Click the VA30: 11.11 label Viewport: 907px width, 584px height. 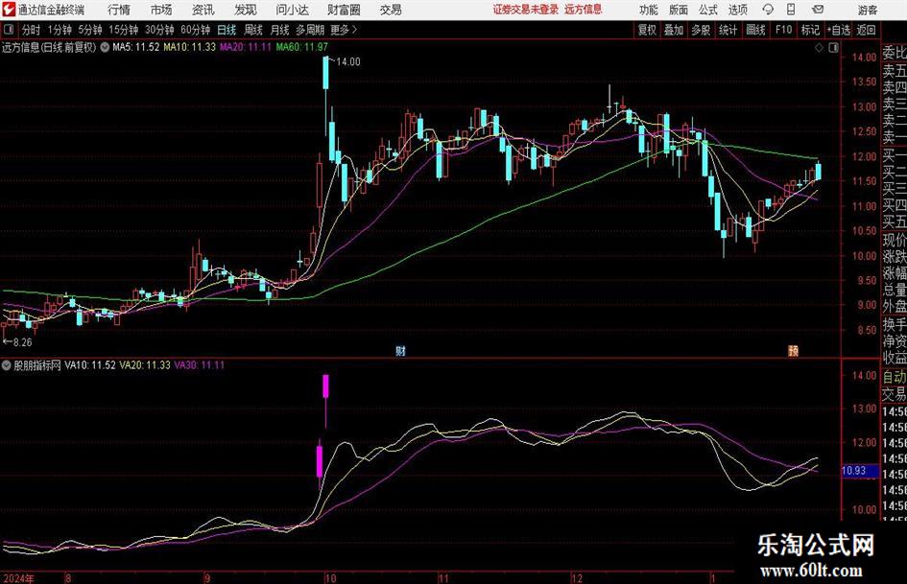pos(200,364)
